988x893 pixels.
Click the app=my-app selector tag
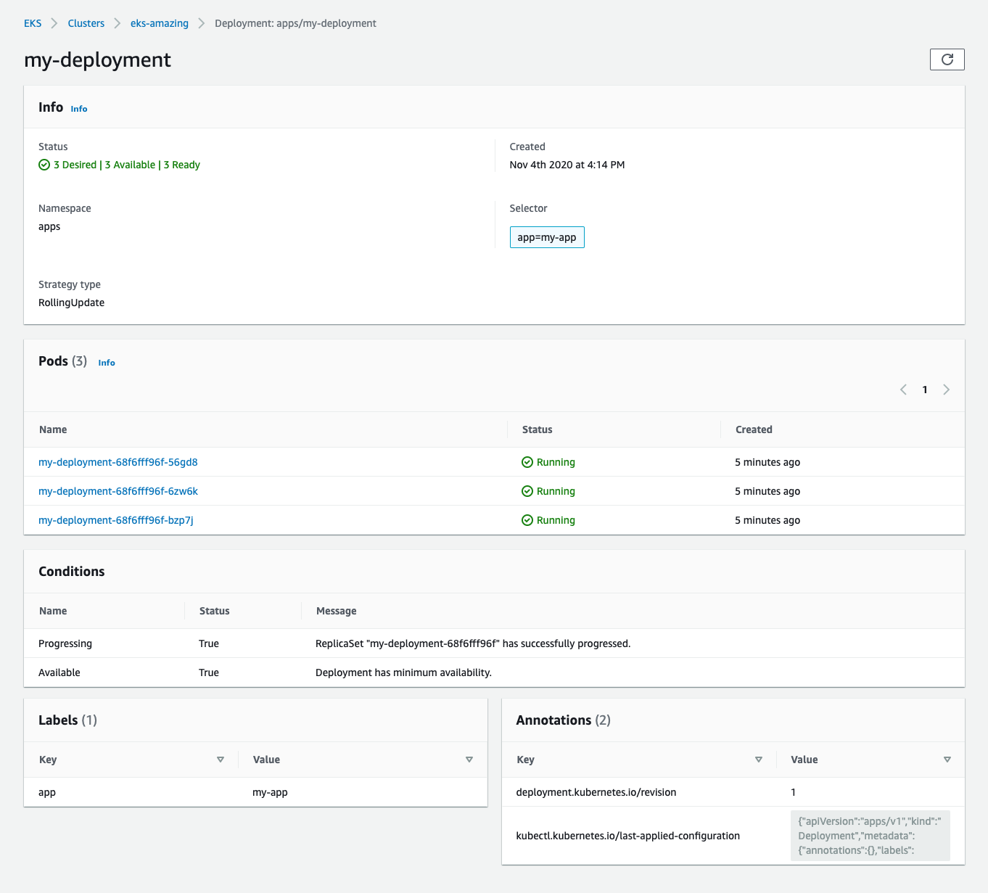tap(547, 237)
